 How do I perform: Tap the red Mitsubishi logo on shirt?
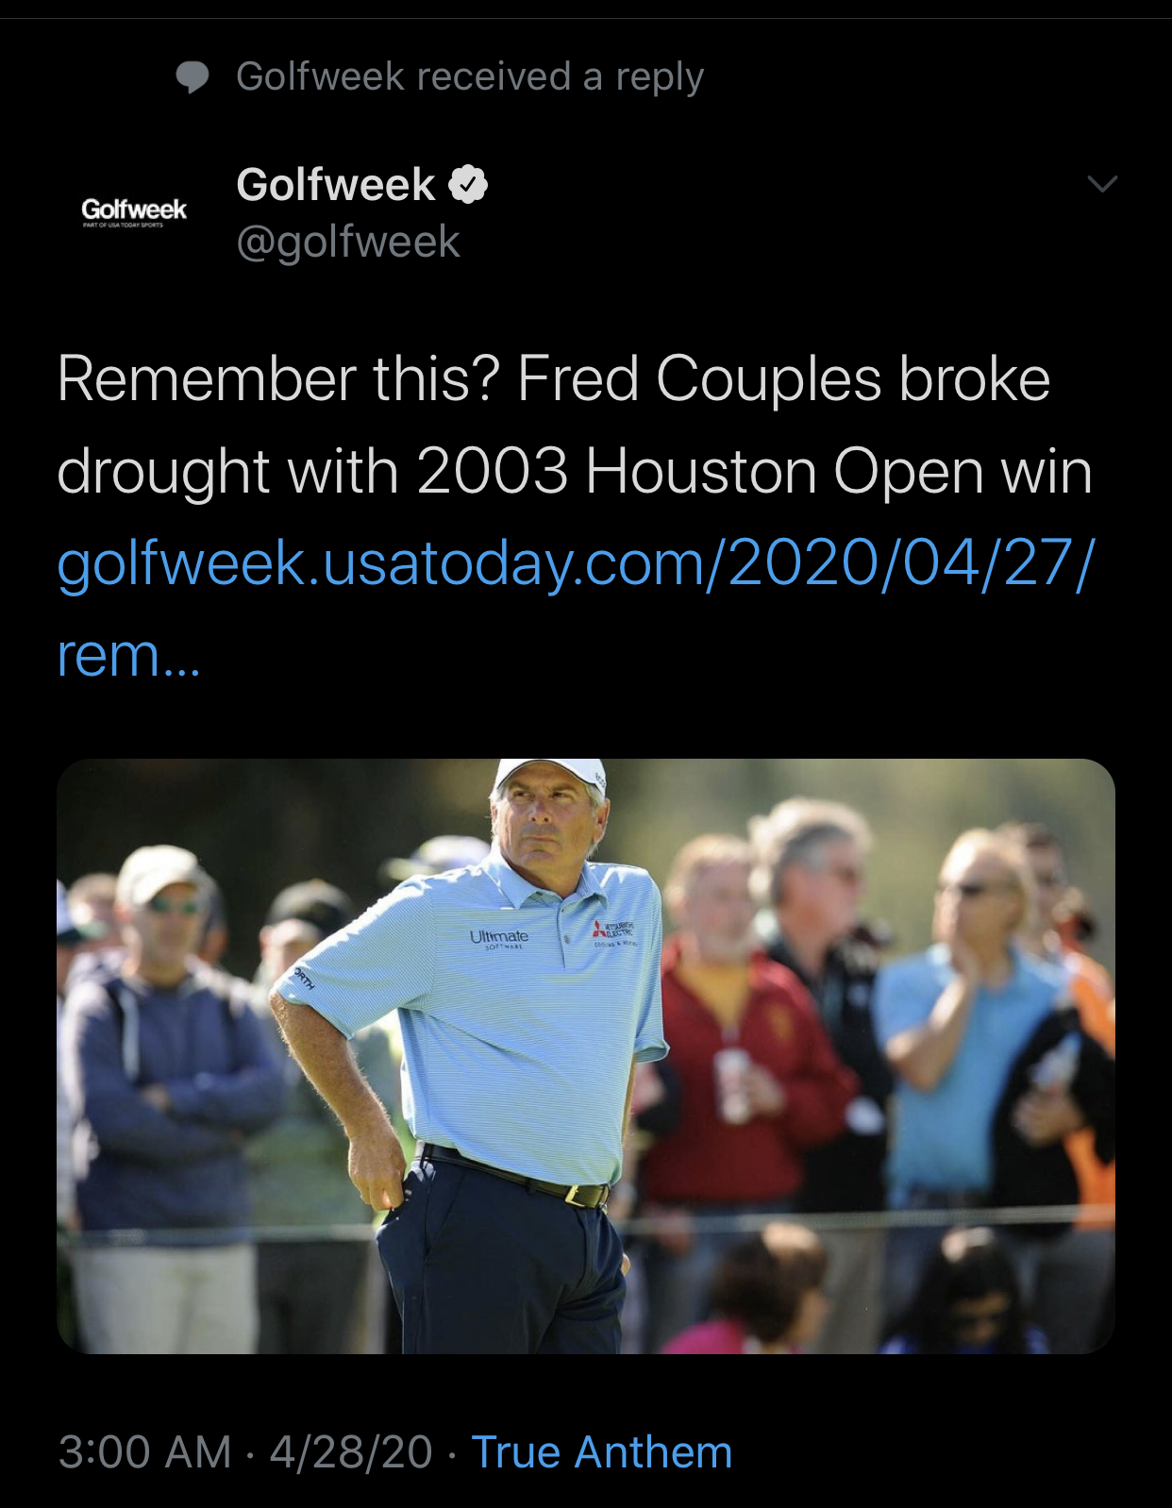(613, 930)
